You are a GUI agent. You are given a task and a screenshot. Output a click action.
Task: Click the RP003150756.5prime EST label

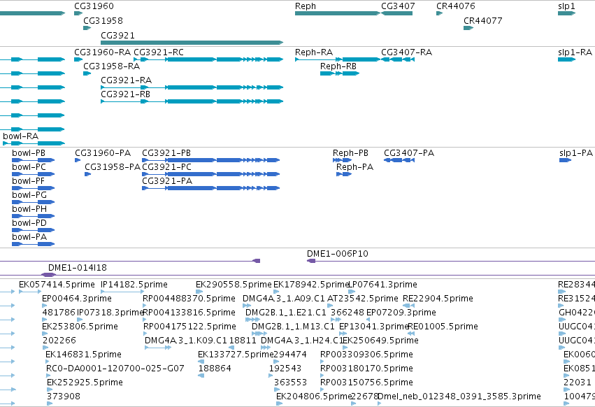click(366, 383)
